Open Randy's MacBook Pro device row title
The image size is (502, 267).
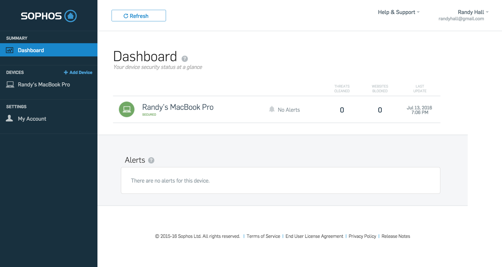[178, 107]
